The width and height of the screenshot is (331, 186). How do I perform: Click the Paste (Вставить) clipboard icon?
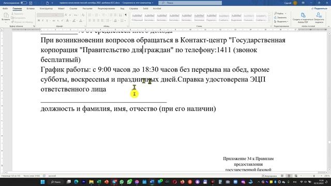pos(6,15)
